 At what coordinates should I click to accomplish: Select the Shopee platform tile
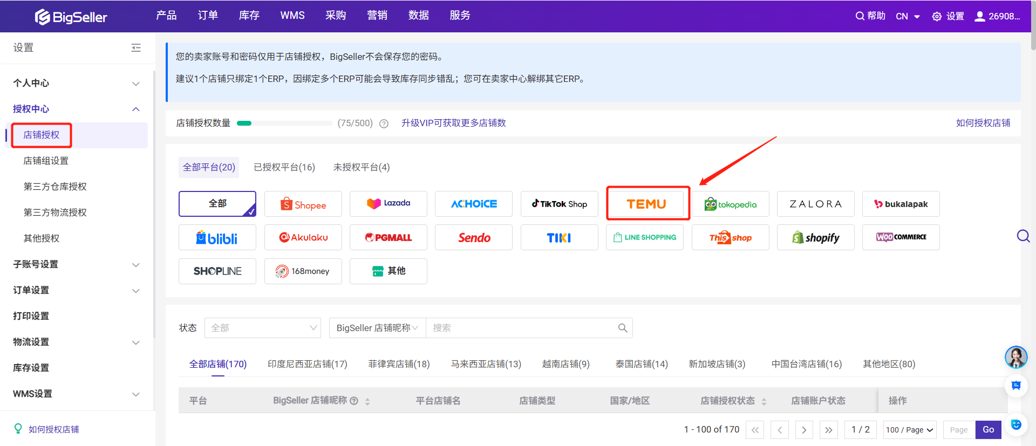click(x=303, y=204)
